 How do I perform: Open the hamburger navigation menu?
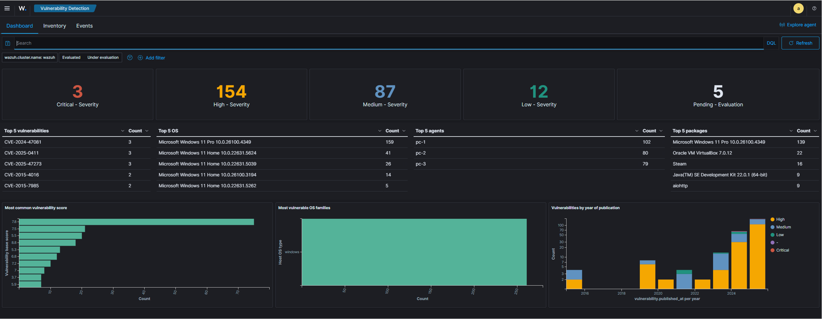click(7, 8)
